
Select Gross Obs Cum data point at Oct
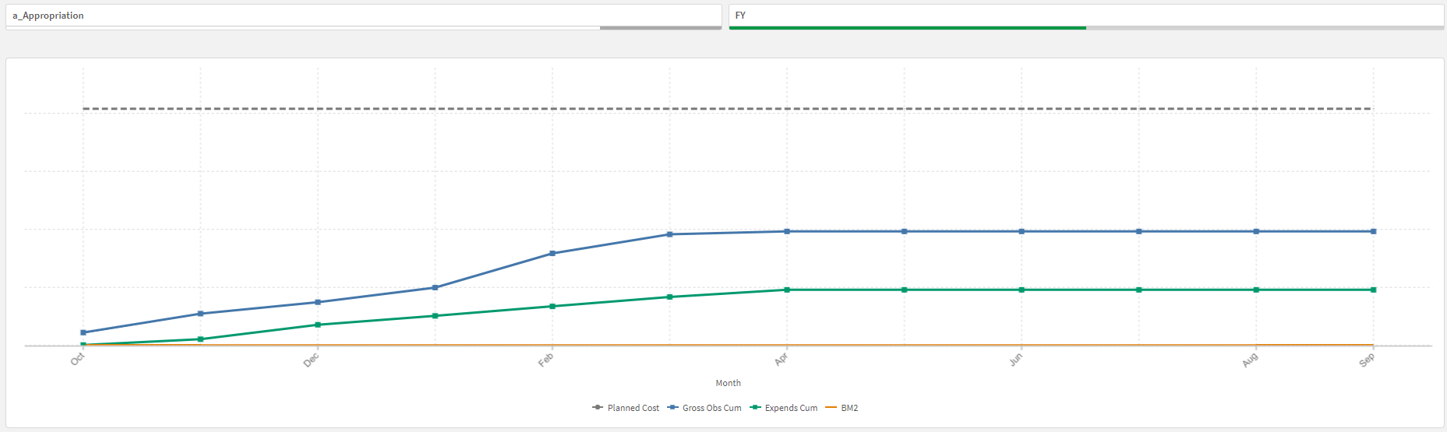83,332
